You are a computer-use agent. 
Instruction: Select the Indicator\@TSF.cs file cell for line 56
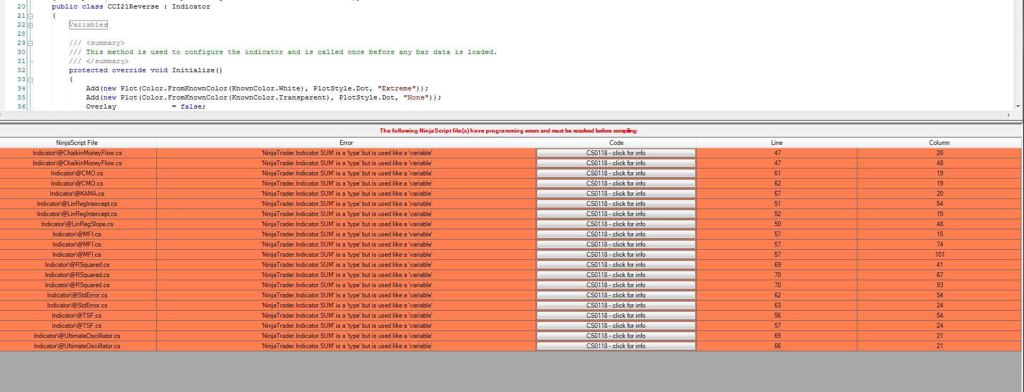77,316
